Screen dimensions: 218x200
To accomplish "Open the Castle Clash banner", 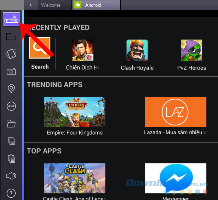I will 75,178.
